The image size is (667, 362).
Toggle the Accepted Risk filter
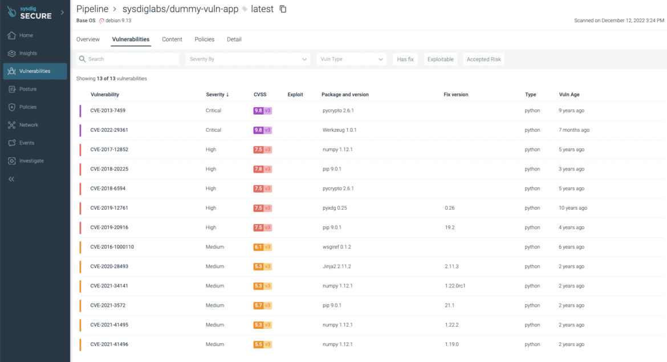coord(483,59)
